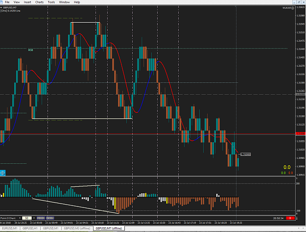
Task: Minimize the chart window
Action: [294, 2]
